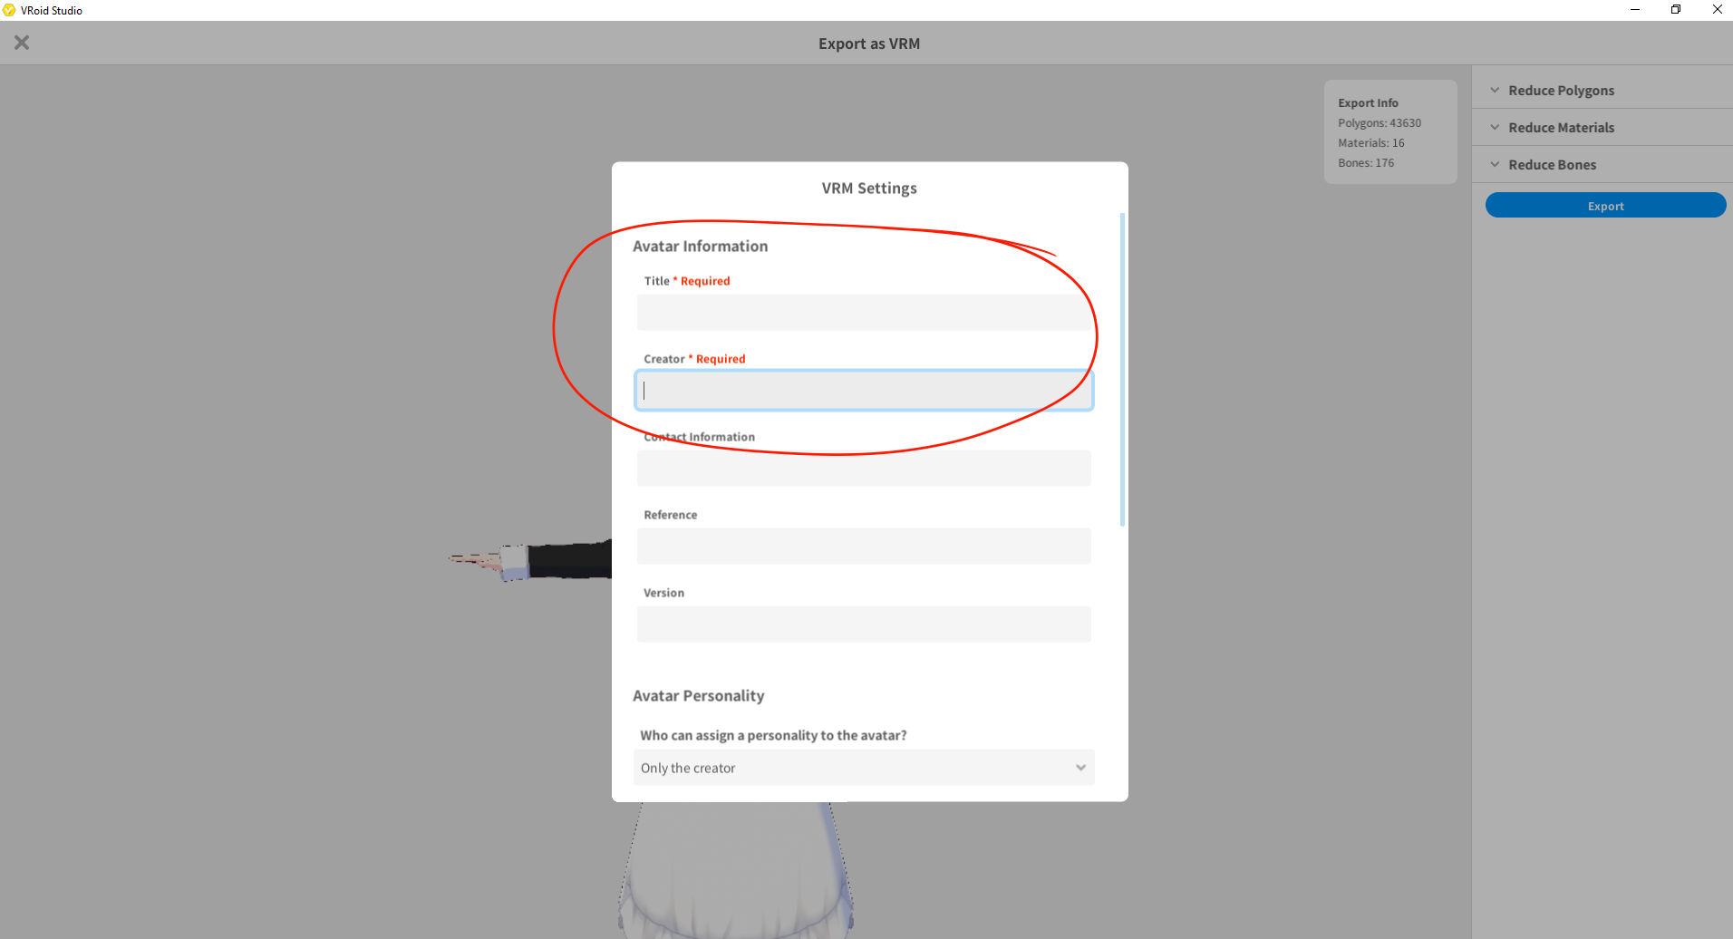The image size is (1733, 939).
Task: Close the VRoid Studio window
Action: click(1717, 10)
